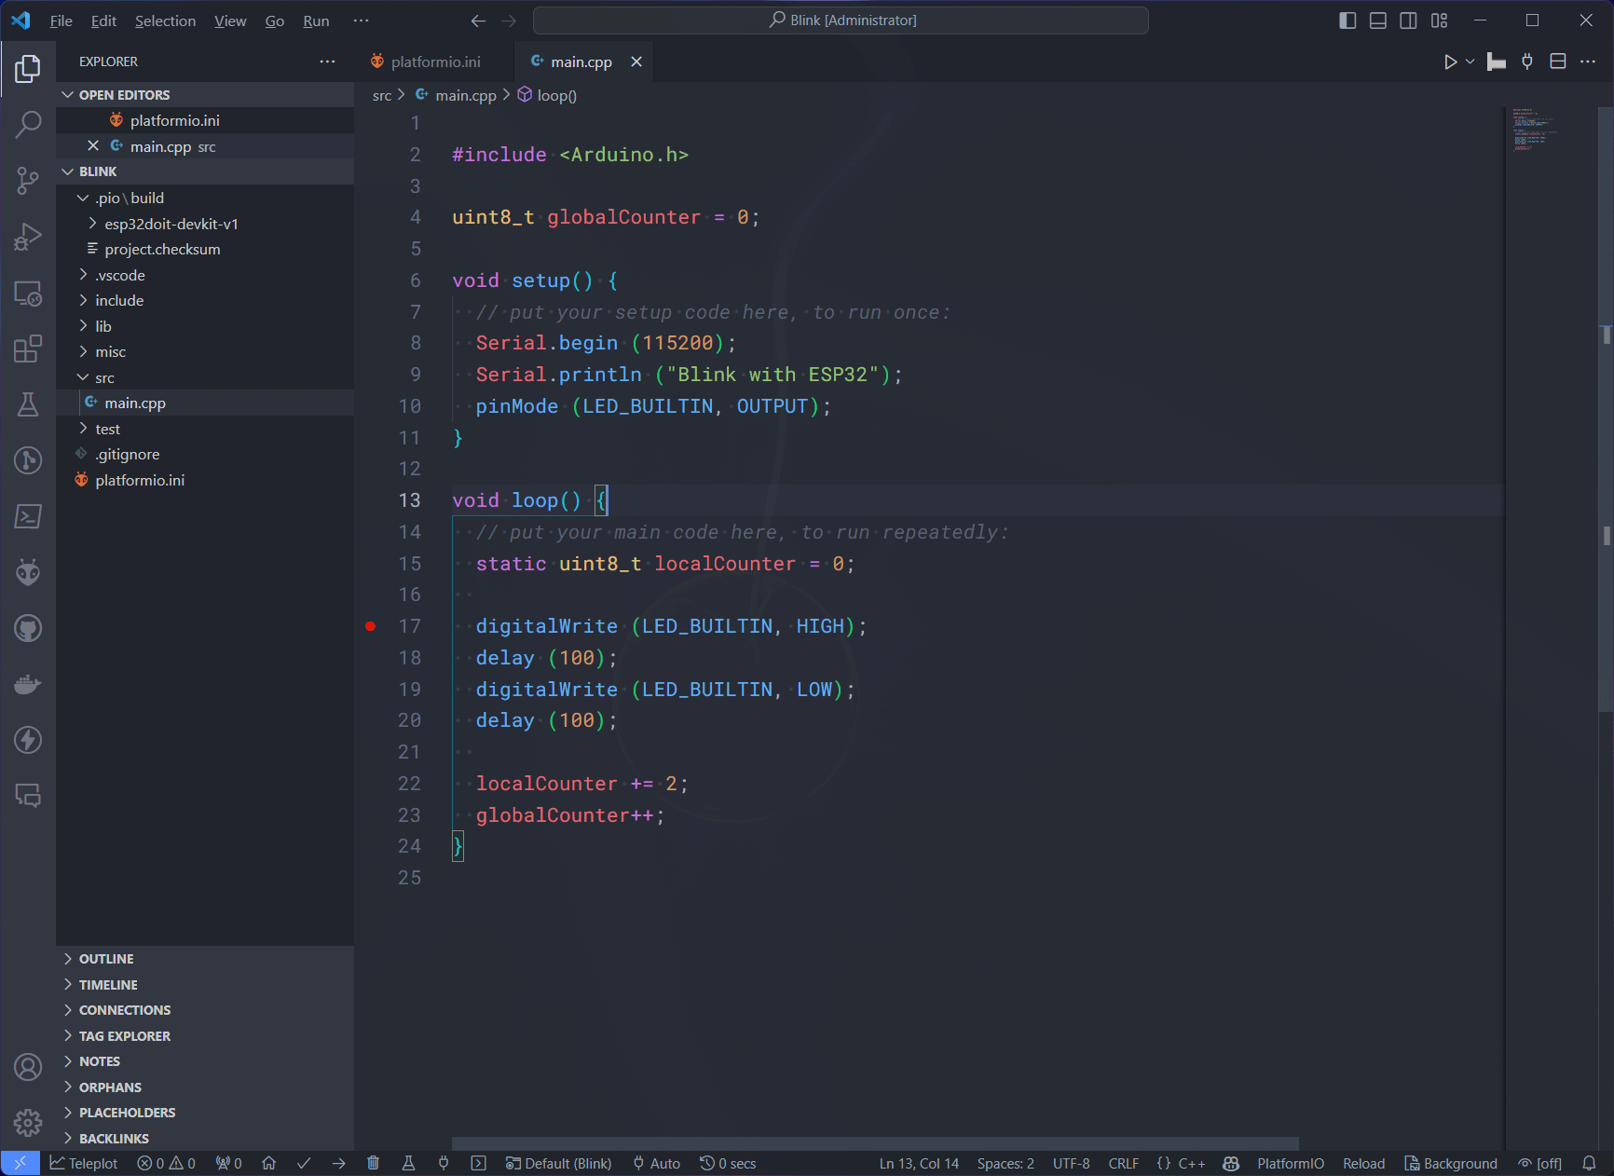This screenshot has width=1614, height=1176.
Task: Open the Docker view in activity bar
Action: pos(28,684)
